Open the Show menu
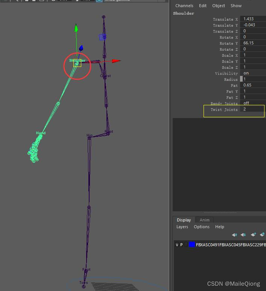The height and width of the screenshot is (291, 266). point(236,6)
